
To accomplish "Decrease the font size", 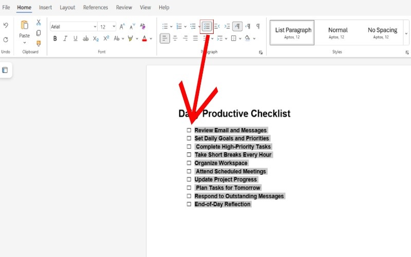I will (133, 27).
